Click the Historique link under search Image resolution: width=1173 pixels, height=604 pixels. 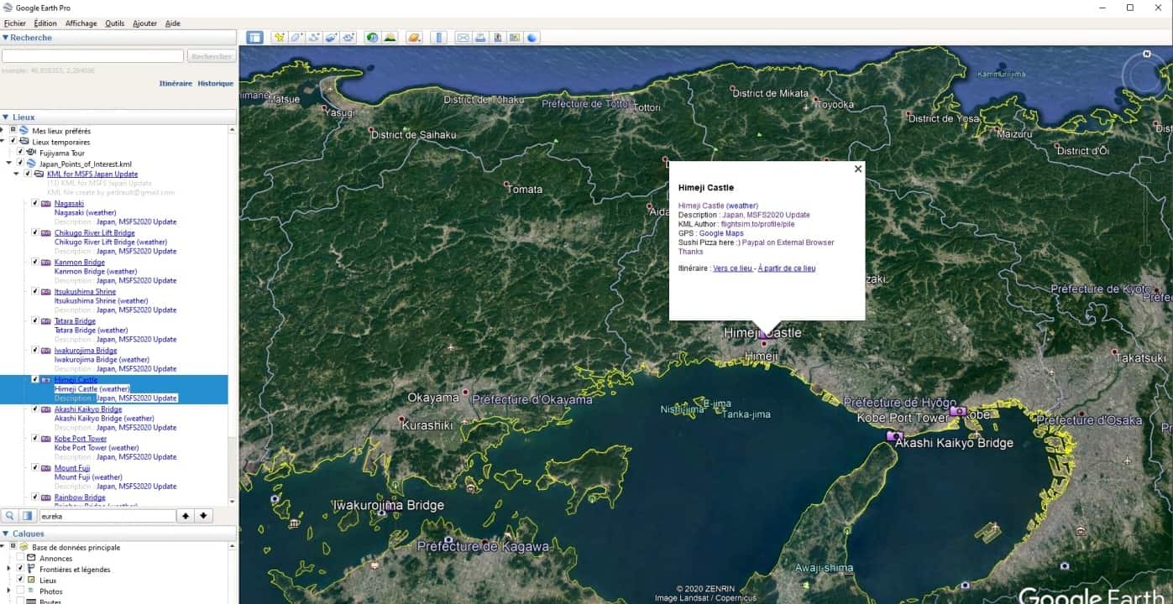215,84
